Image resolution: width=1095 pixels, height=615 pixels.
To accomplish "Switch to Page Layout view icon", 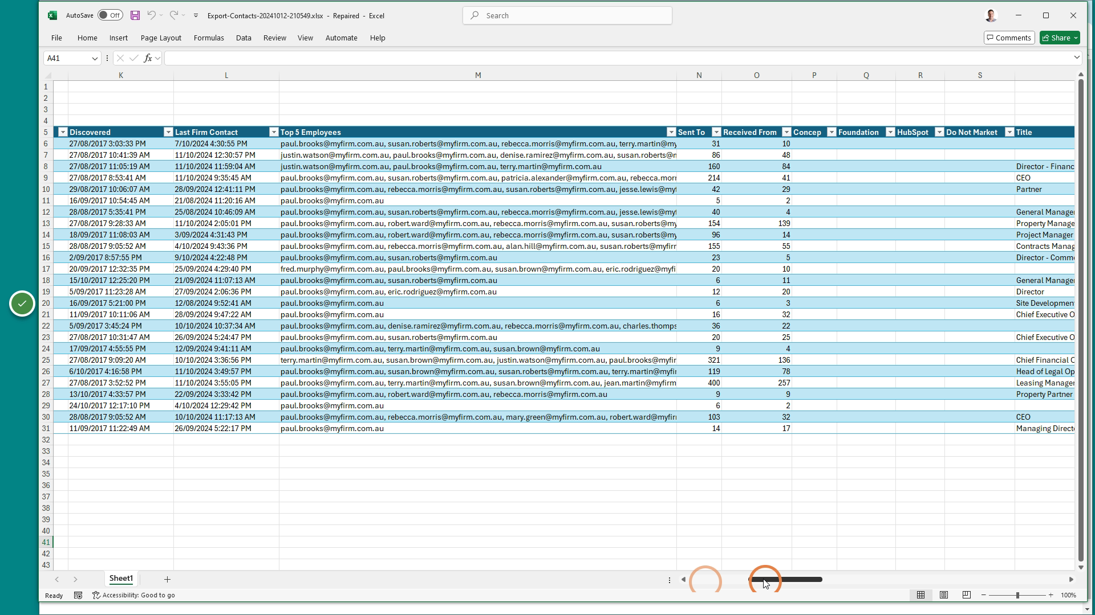I will [944, 595].
